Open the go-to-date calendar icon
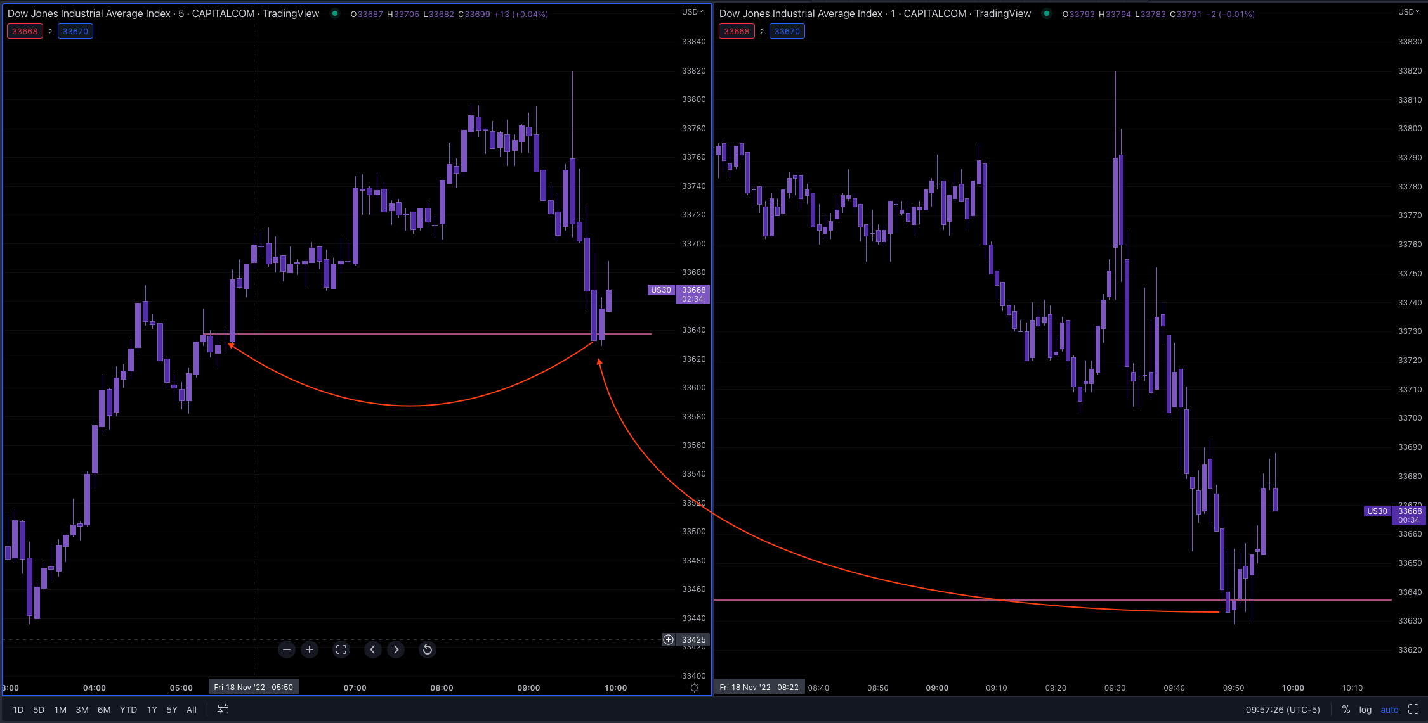The image size is (1428, 723). click(x=223, y=710)
